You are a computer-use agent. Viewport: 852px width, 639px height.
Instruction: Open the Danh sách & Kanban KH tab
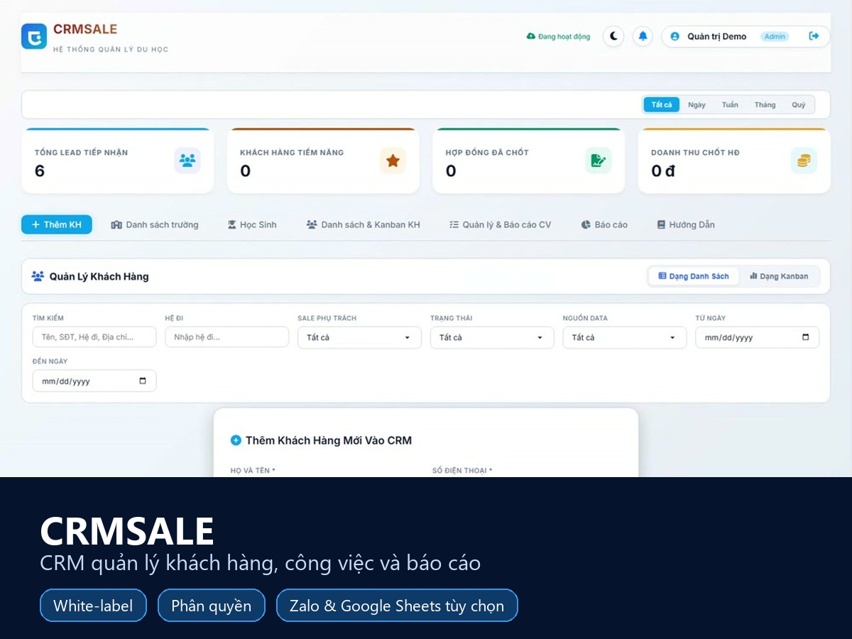tap(363, 224)
